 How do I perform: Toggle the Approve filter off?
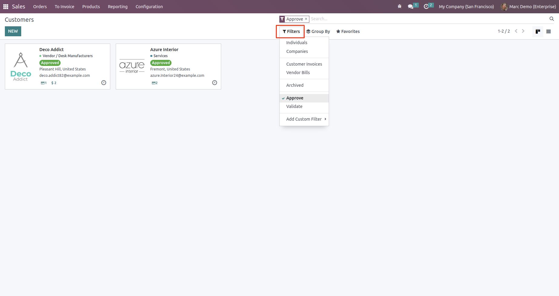point(304,98)
